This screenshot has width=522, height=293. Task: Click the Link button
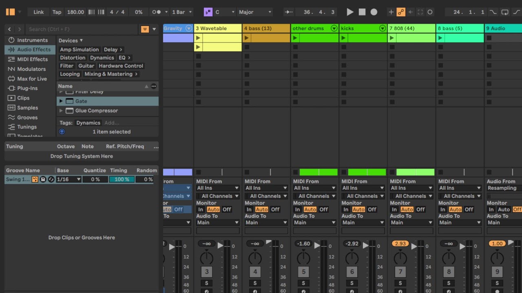(x=38, y=12)
